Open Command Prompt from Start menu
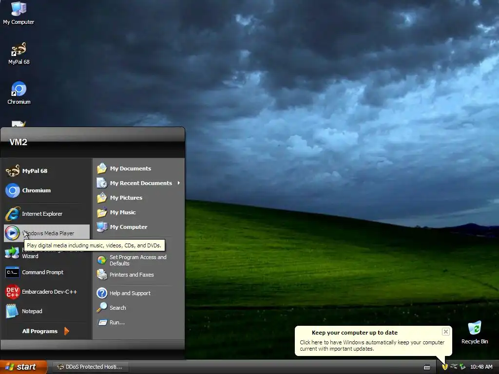 tap(46, 272)
